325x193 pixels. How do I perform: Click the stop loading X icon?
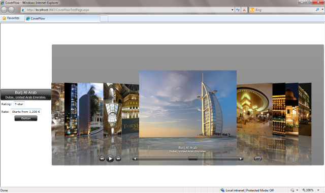point(244,10)
